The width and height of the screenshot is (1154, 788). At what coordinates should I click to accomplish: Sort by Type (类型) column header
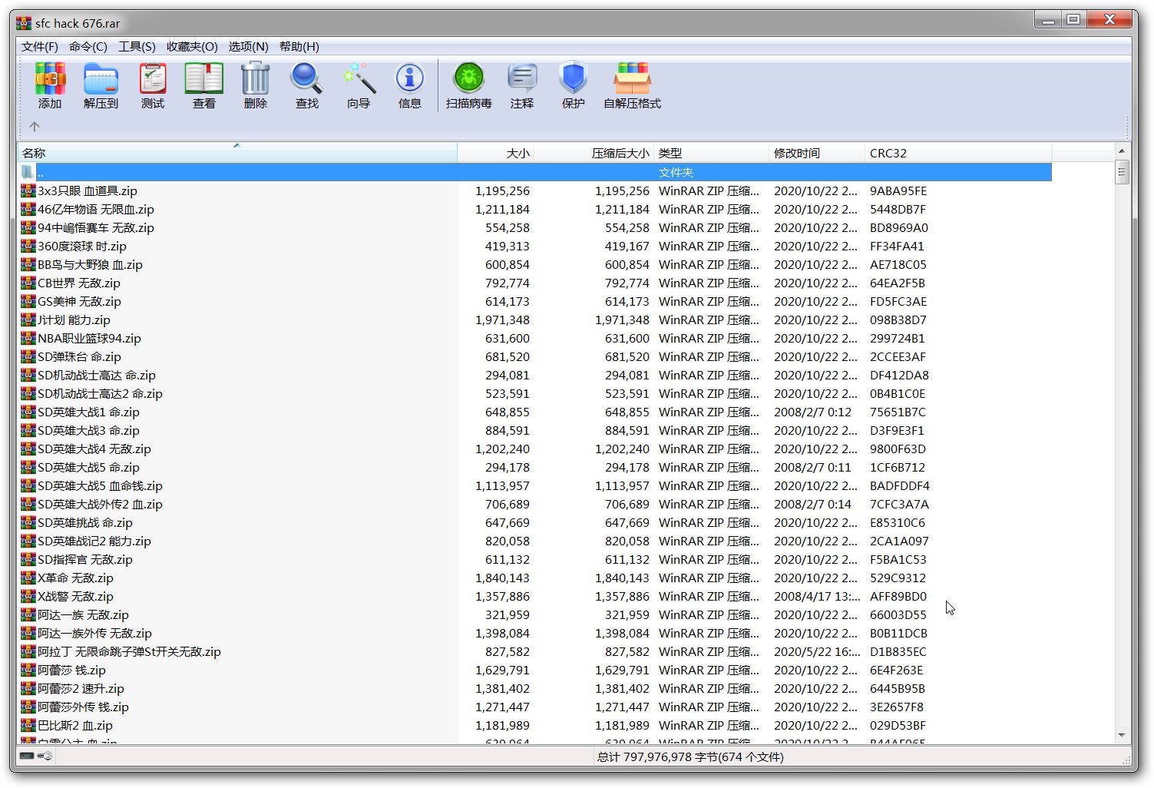711,153
